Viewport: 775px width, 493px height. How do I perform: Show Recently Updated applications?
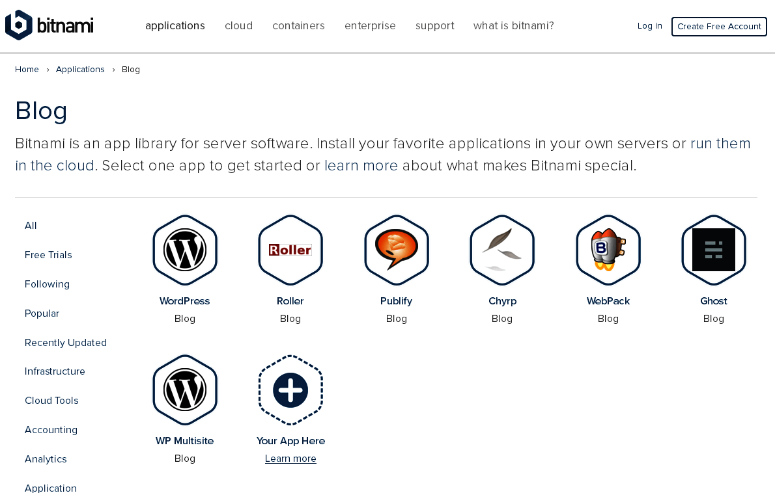[66, 343]
